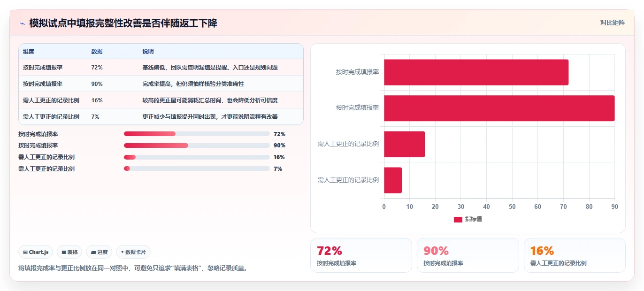Click the note starting with 较高的更正量
The image size is (644, 291).
pyautogui.click(x=210, y=100)
